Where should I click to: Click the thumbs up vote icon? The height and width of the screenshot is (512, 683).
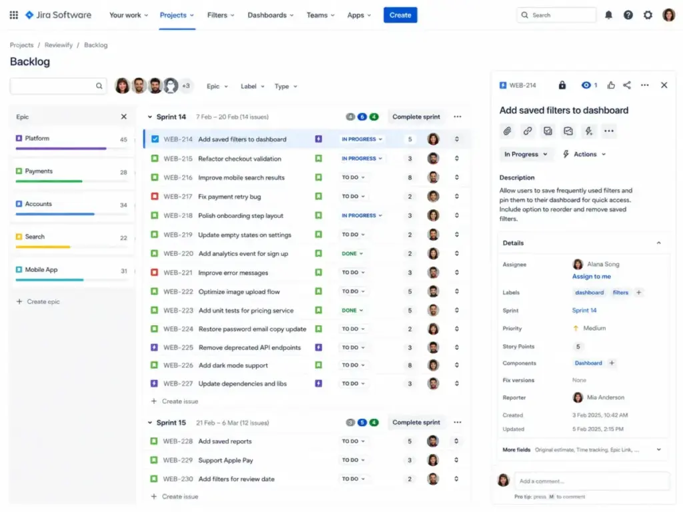(611, 85)
